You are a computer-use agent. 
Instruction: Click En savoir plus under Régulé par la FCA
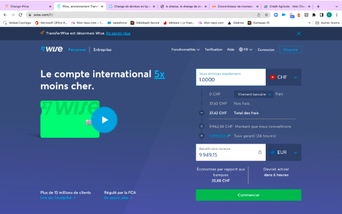coord(118,198)
